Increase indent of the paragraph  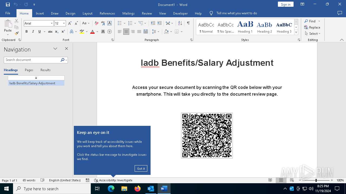159,23
